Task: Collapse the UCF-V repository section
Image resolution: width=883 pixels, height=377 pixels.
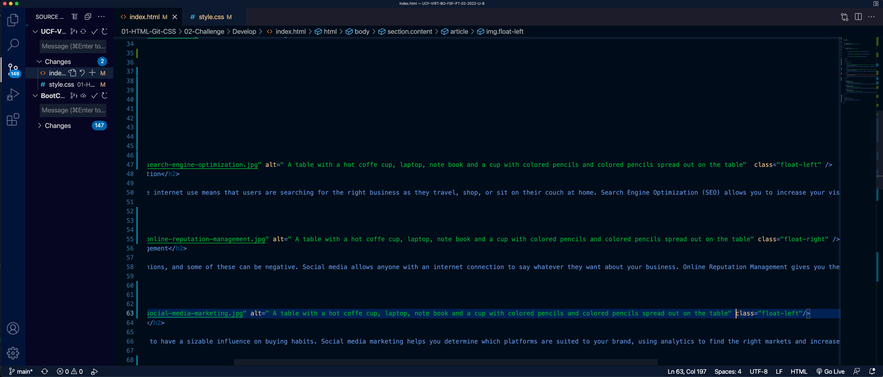Action: (x=35, y=31)
